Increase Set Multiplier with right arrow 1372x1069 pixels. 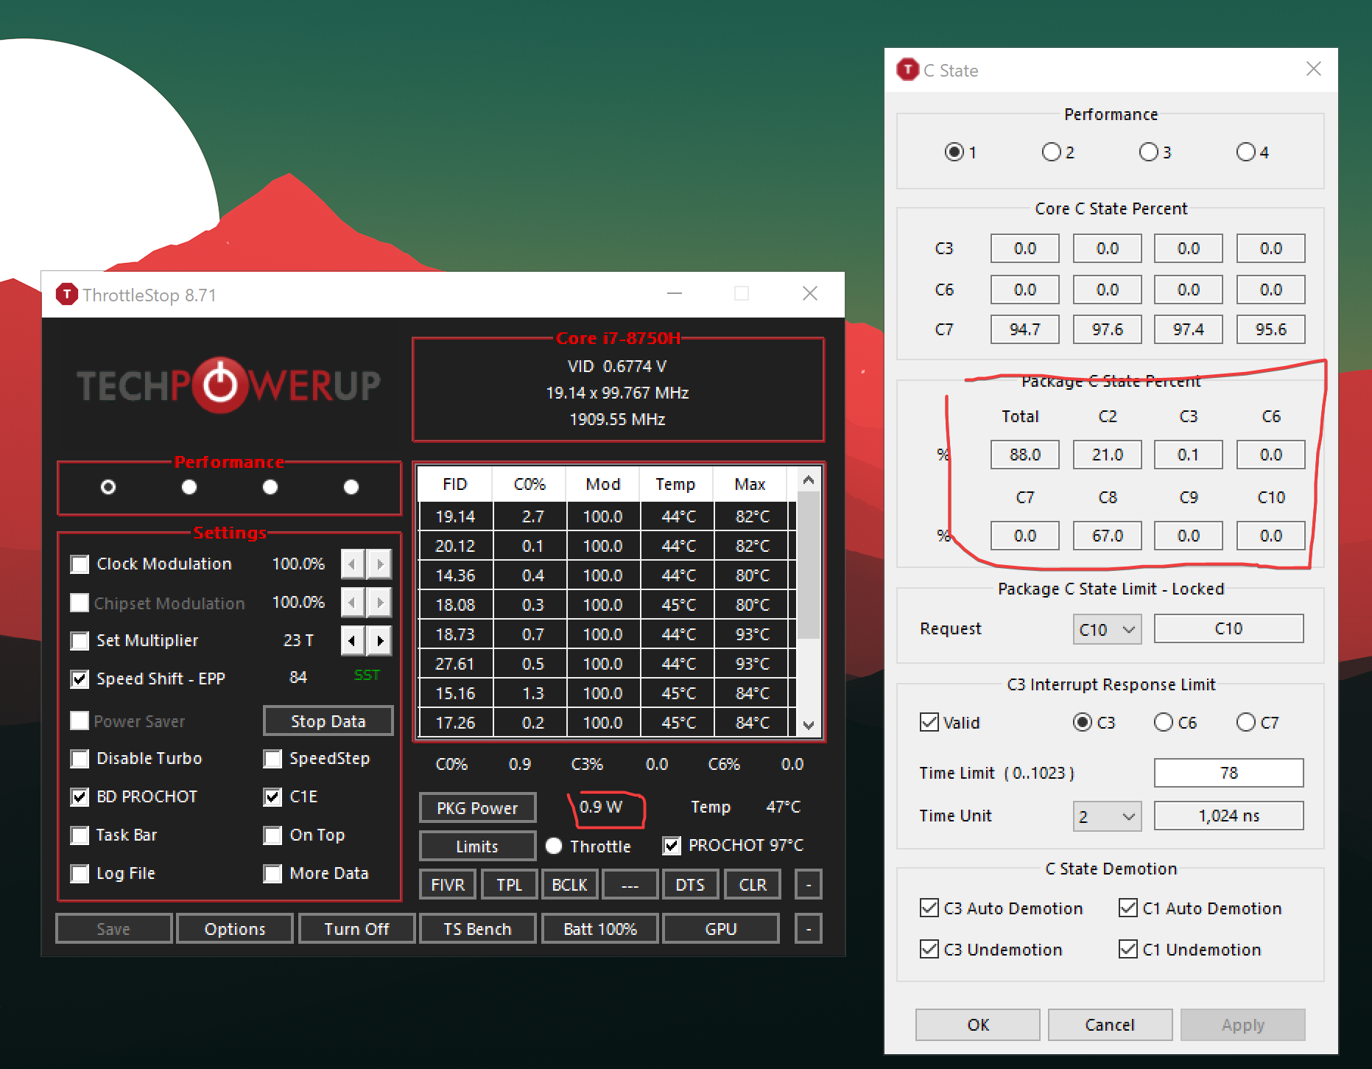379,640
